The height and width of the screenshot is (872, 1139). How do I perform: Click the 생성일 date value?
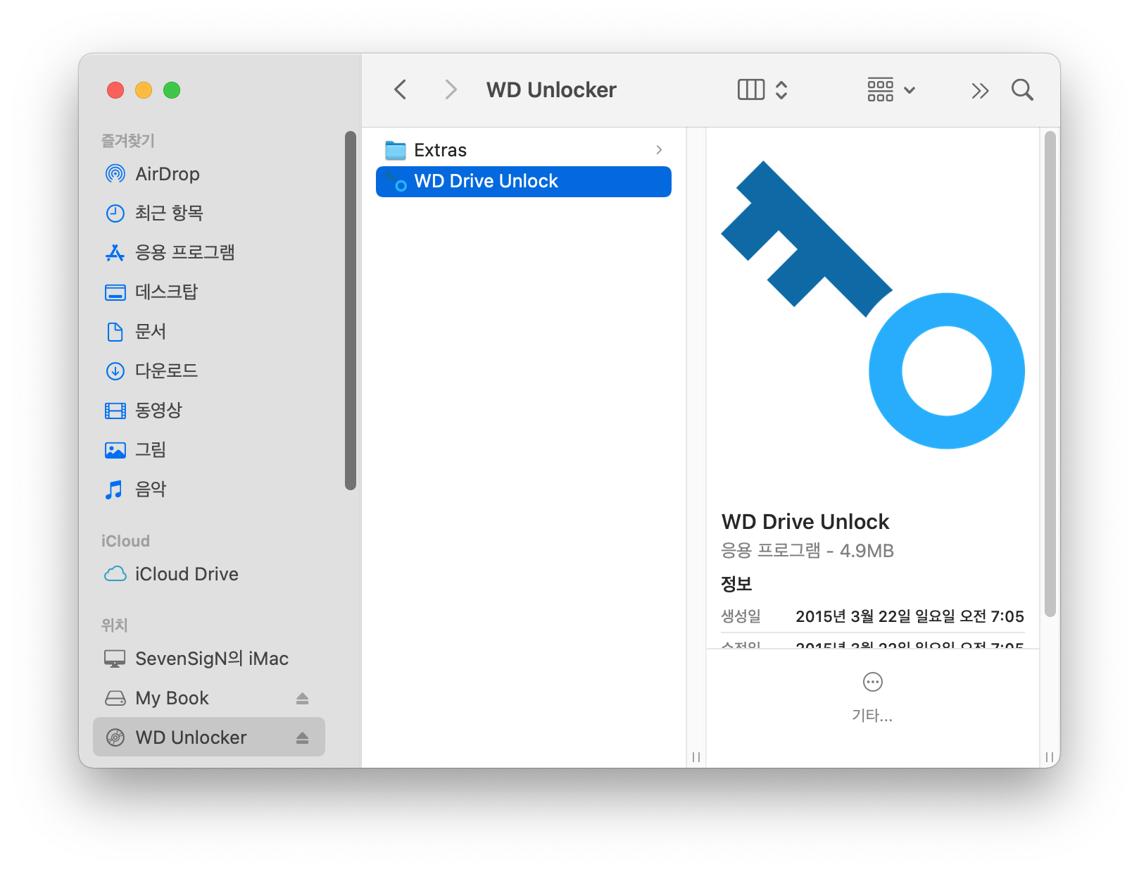coord(910,616)
